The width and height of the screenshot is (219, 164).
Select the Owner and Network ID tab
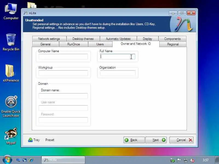click(x=136, y=44)
